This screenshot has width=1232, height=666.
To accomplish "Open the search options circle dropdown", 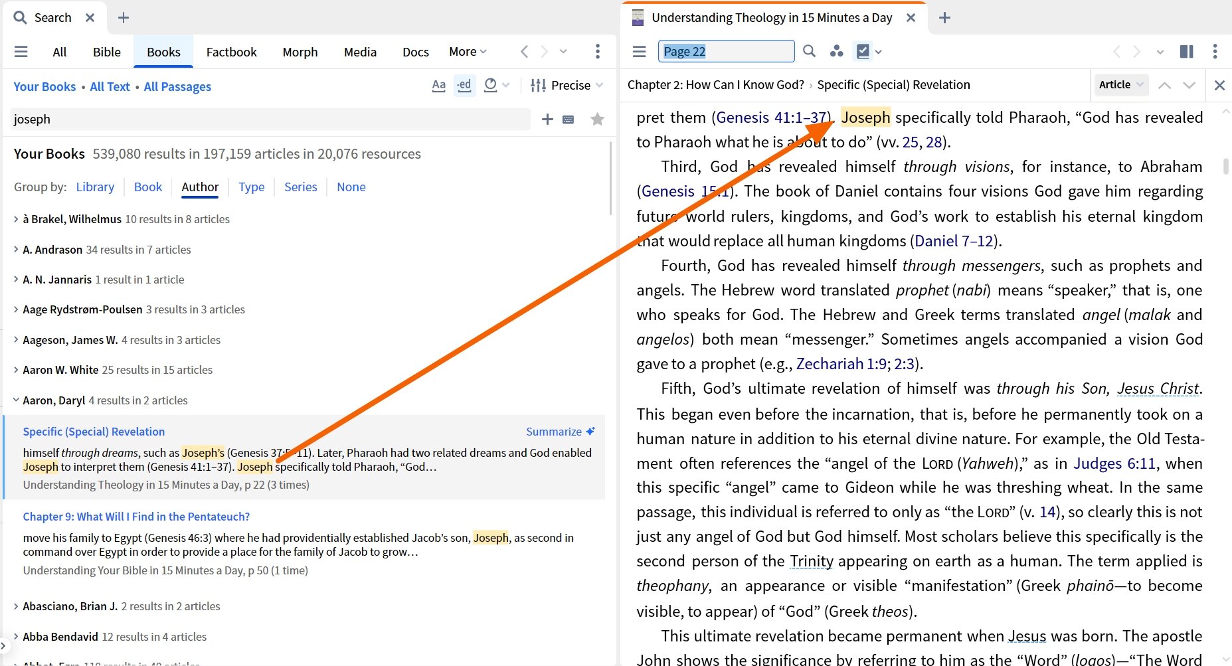I will pos(496,85).
